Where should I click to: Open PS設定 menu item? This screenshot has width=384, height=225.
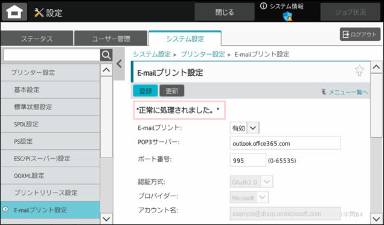point(50,141)
